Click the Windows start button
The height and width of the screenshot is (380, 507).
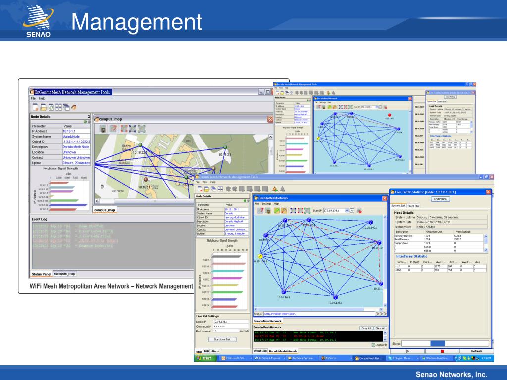point(205,358)
